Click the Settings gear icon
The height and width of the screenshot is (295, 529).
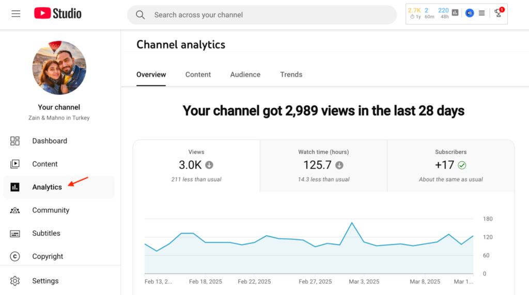click(15, 281)
